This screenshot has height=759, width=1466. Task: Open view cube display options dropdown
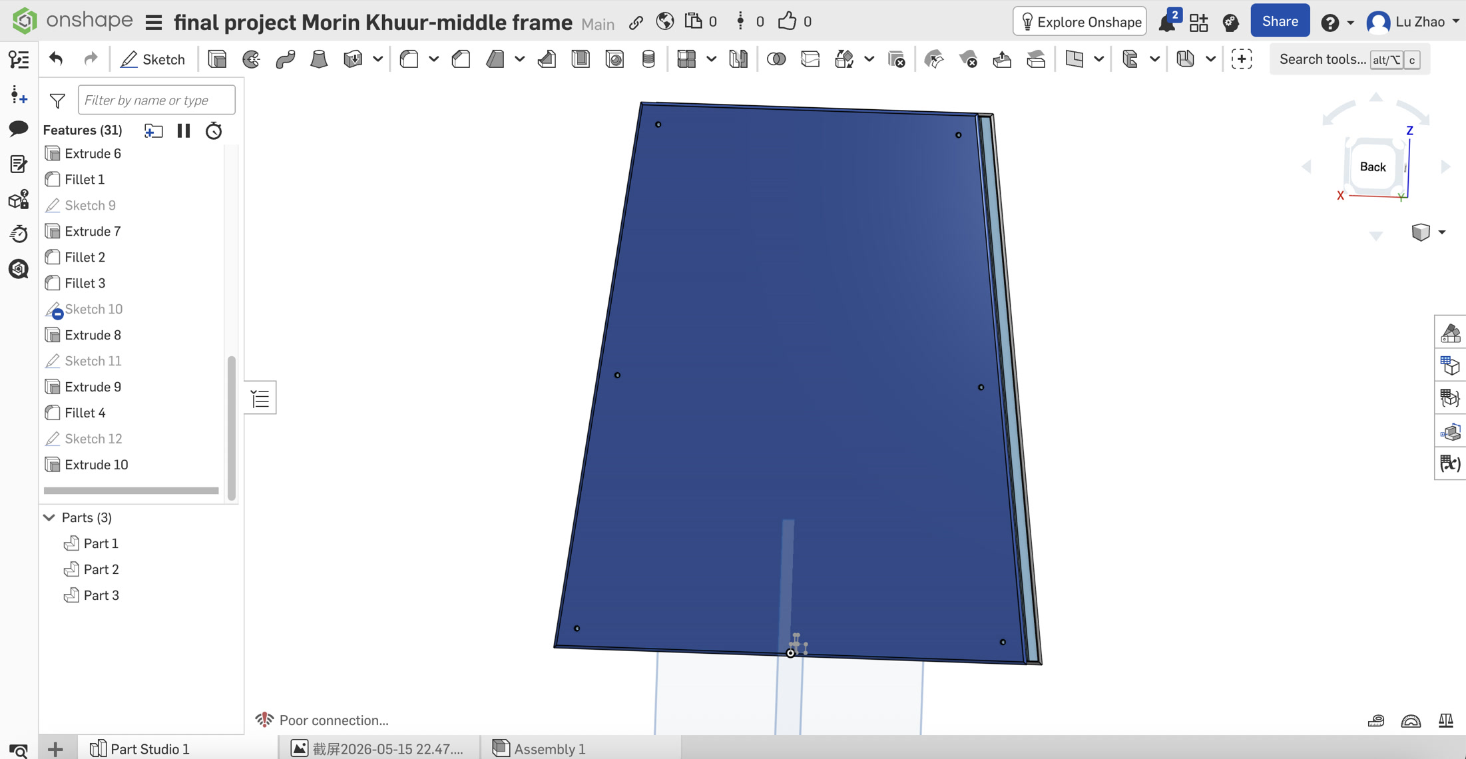click(1442, 232)
